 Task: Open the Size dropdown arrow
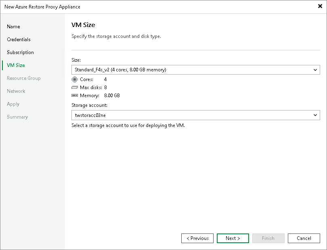point(315,70)
